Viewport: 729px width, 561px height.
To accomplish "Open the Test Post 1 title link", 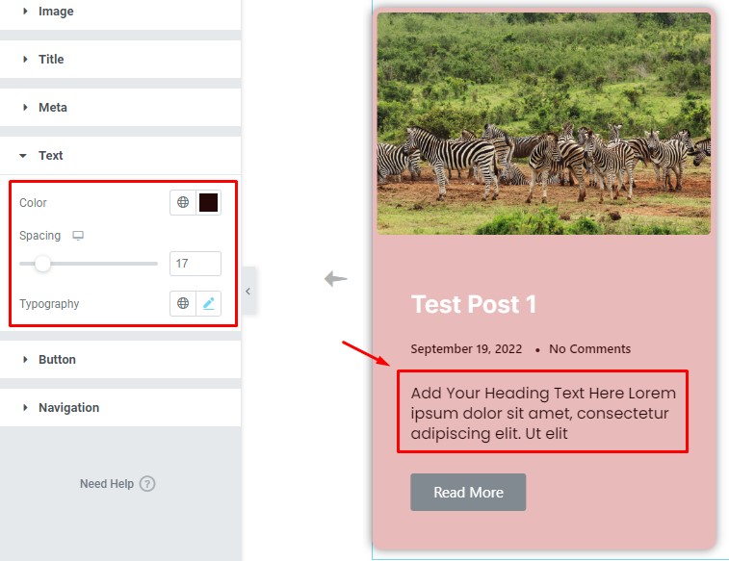I will [474, 305].
